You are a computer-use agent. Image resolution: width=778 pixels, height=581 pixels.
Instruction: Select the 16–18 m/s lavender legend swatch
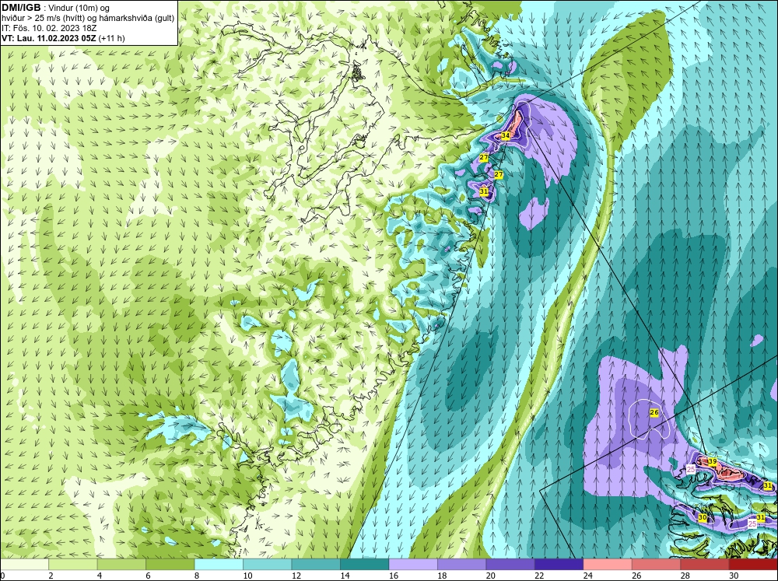point(413,565)
